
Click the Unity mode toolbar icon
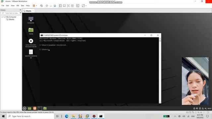tap(72, 6)
